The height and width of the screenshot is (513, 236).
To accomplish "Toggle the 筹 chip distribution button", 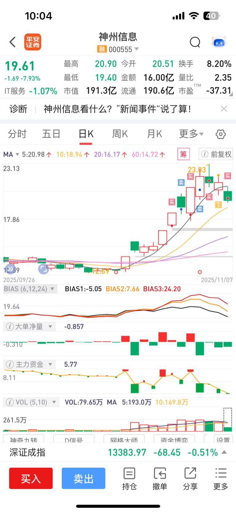I will tap(183, 154).
